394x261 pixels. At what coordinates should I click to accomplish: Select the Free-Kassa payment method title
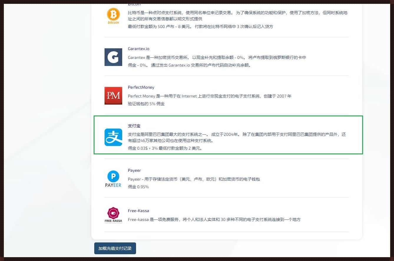point(138,211)
